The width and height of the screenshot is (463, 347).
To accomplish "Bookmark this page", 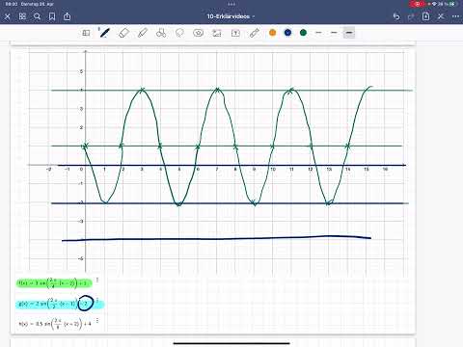I will [x=52, y=16].
